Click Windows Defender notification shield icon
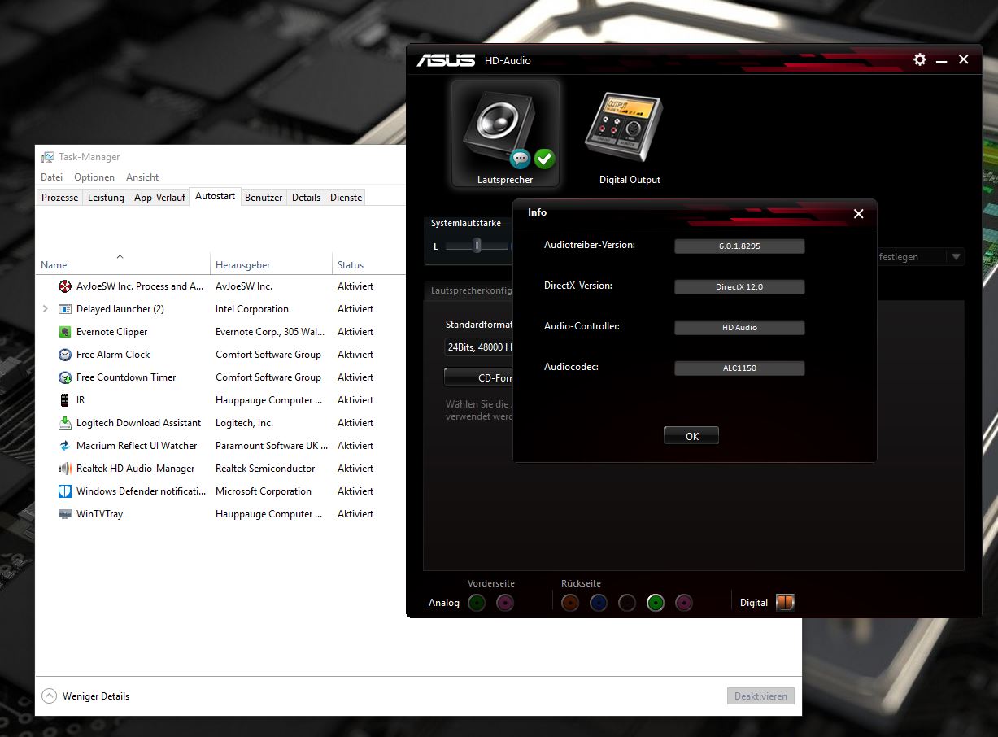 coord(65,491)
